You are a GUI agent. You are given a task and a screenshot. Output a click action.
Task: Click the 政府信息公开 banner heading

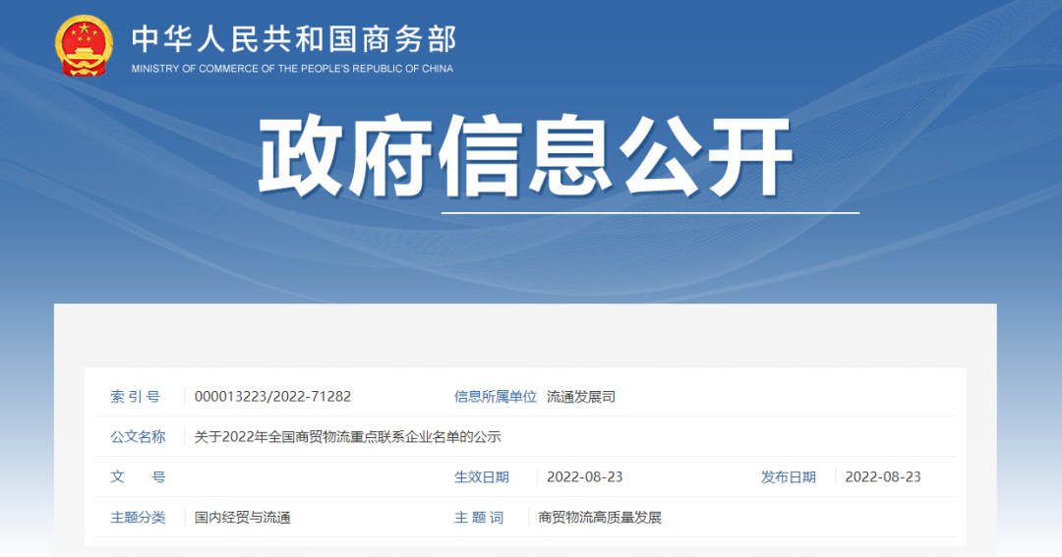point(525,156)
